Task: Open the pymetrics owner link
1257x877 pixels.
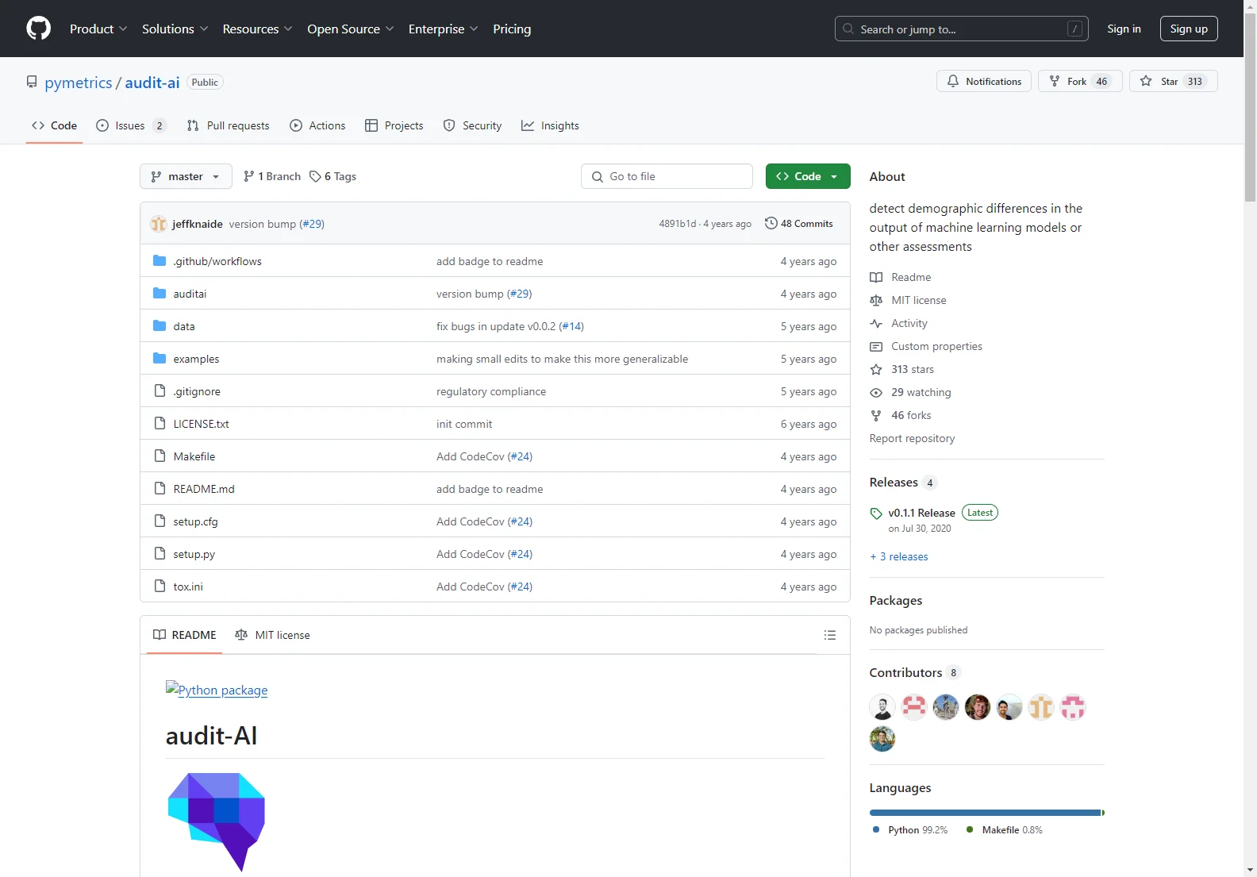Action: 79,83
